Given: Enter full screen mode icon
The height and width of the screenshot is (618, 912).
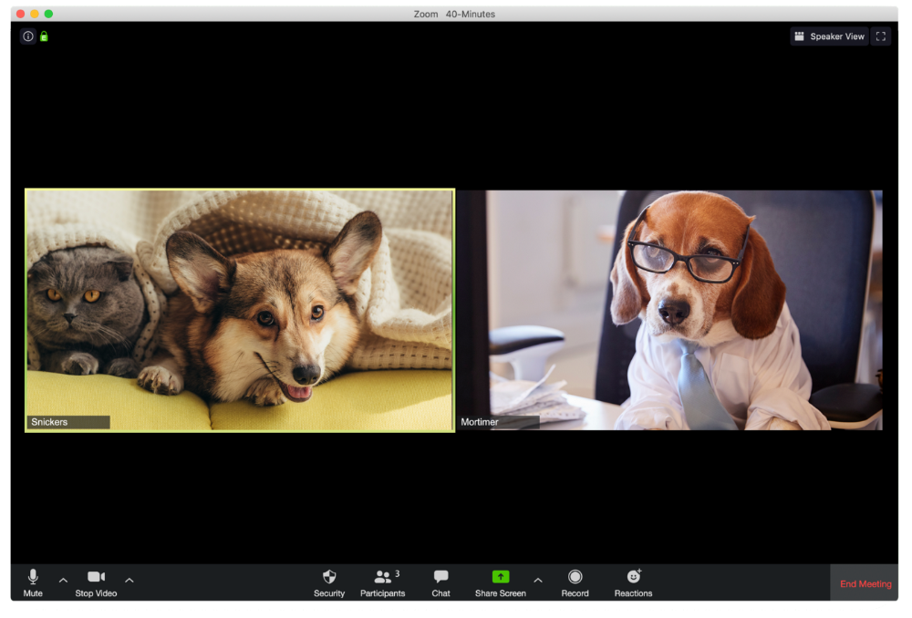Looking at the screenshot, I should click(881, 36).
